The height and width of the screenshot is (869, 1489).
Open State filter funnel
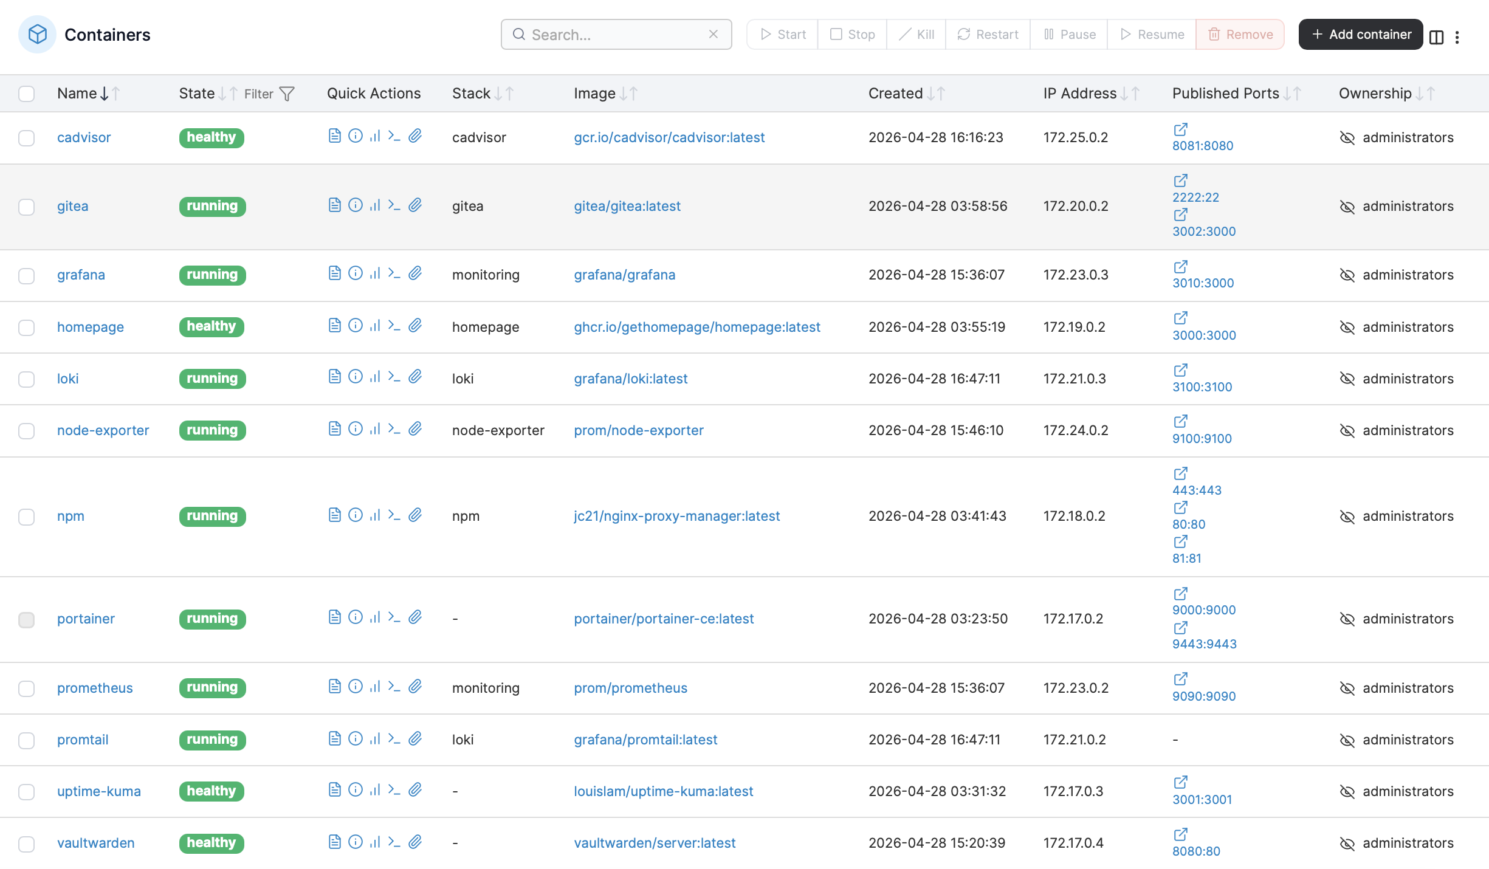[287, 94]
